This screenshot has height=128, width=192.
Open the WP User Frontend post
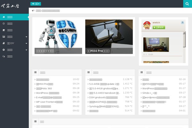pyautogui.click(x=49, y=102)
